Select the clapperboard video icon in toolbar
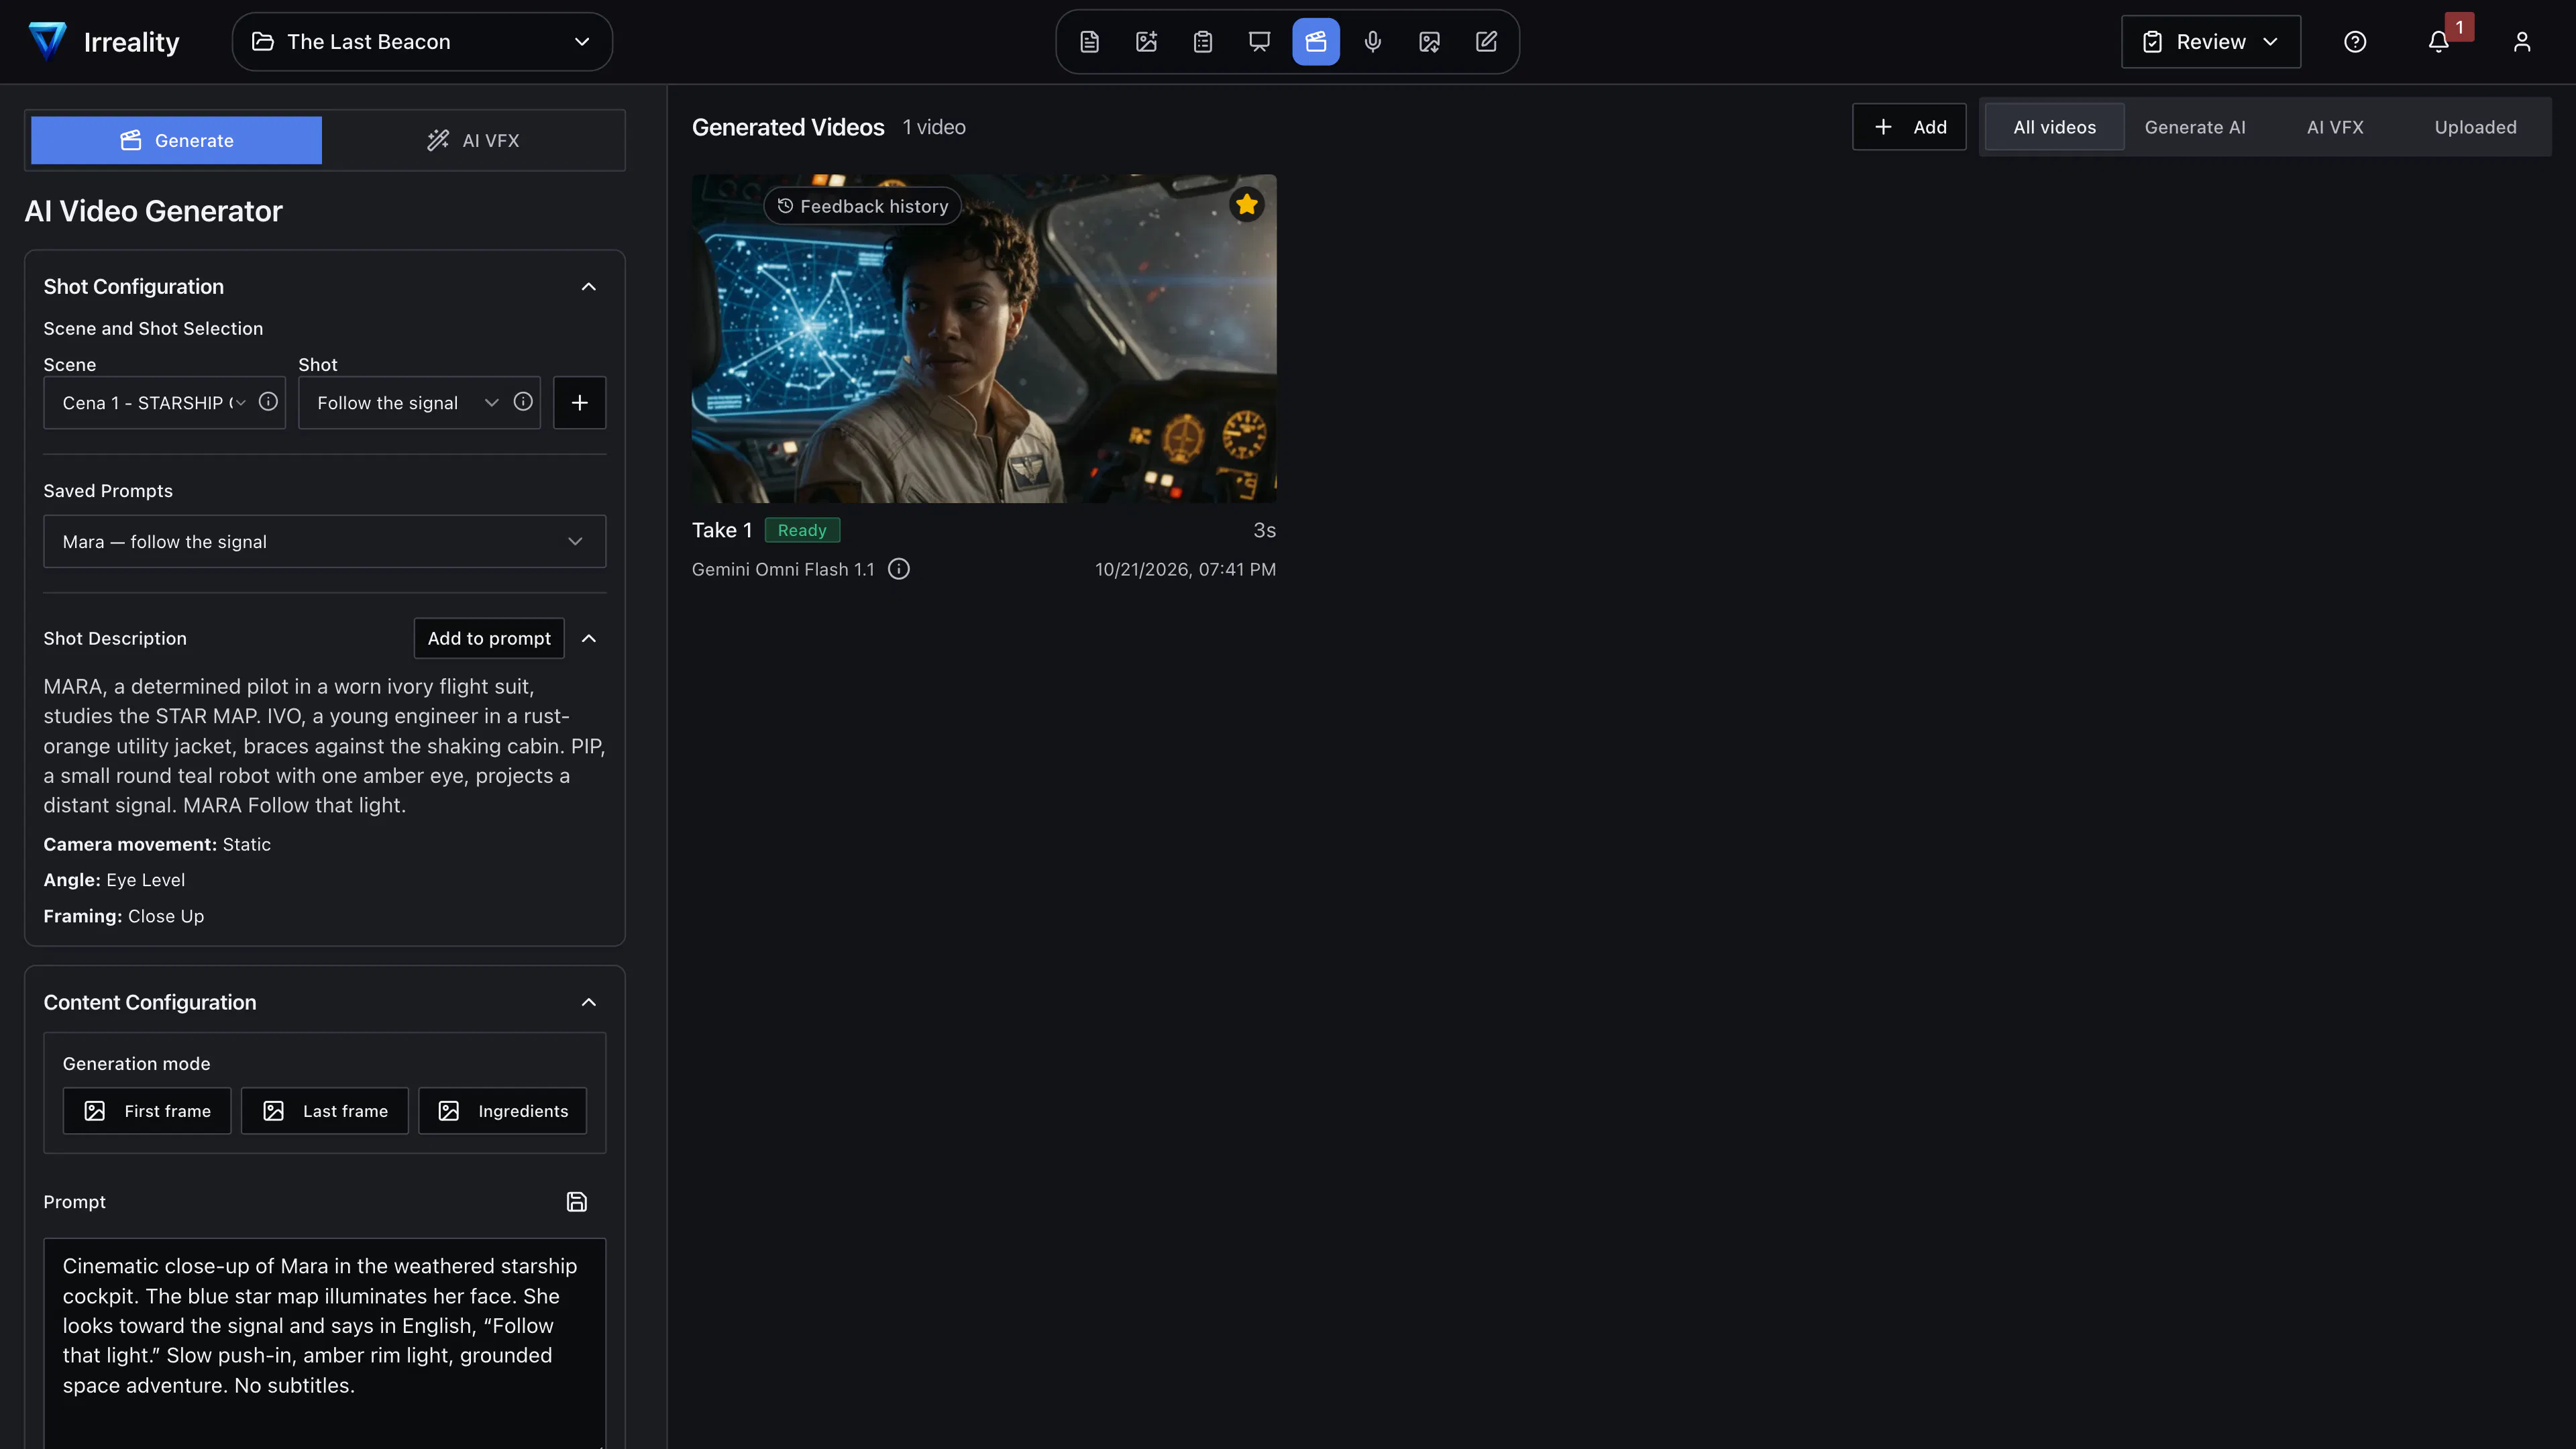This screenshot has height=1449, width=2576. tap(1316, 42)
